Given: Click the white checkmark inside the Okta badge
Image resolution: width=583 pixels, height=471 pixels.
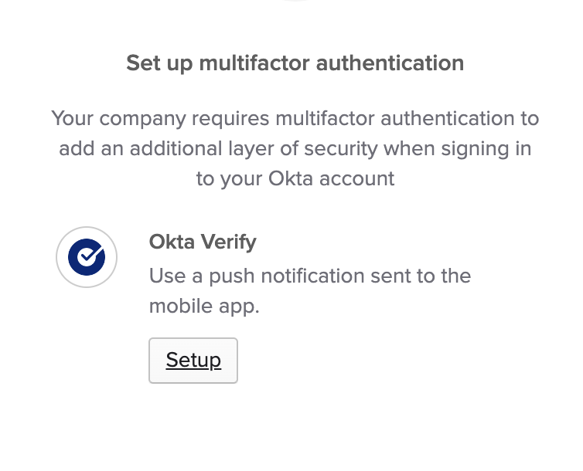Looking at the screenshot, I should click(x=88, y=256).
